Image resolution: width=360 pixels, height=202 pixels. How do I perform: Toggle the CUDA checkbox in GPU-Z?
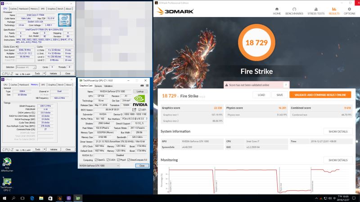pyautogui.click(x=108, y=160)
